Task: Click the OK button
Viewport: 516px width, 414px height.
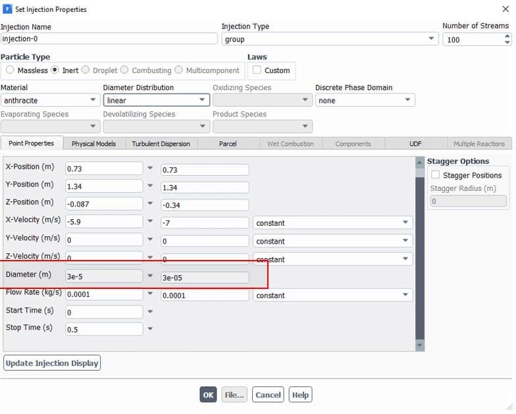Action: point(208,395)
